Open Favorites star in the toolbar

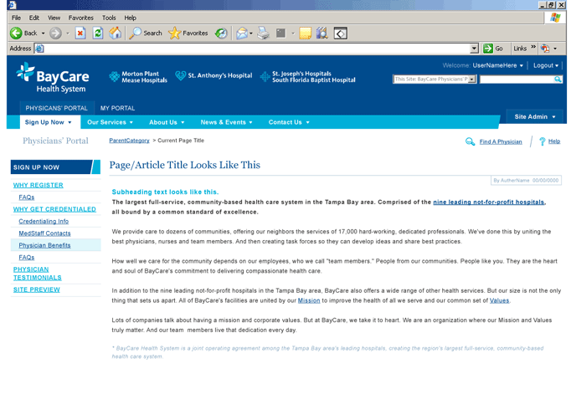174,33
